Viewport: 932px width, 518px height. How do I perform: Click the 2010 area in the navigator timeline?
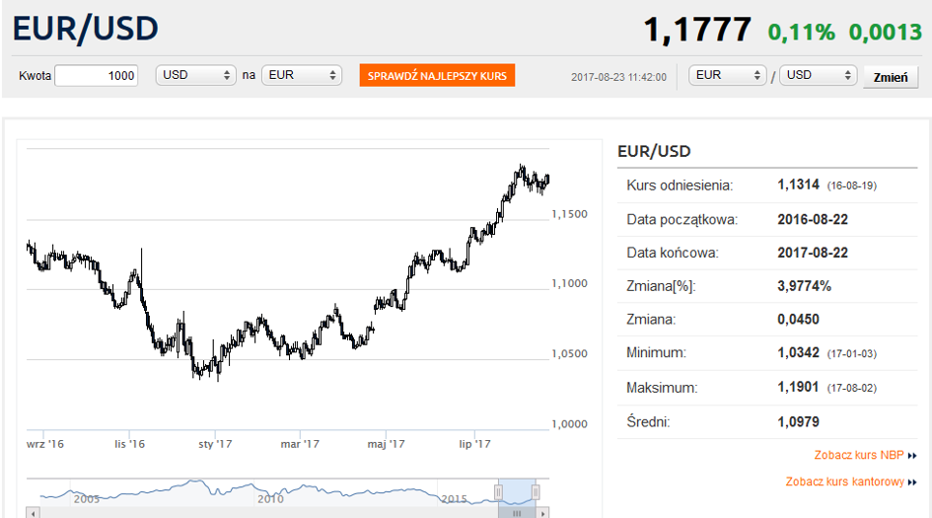point(270,497)
